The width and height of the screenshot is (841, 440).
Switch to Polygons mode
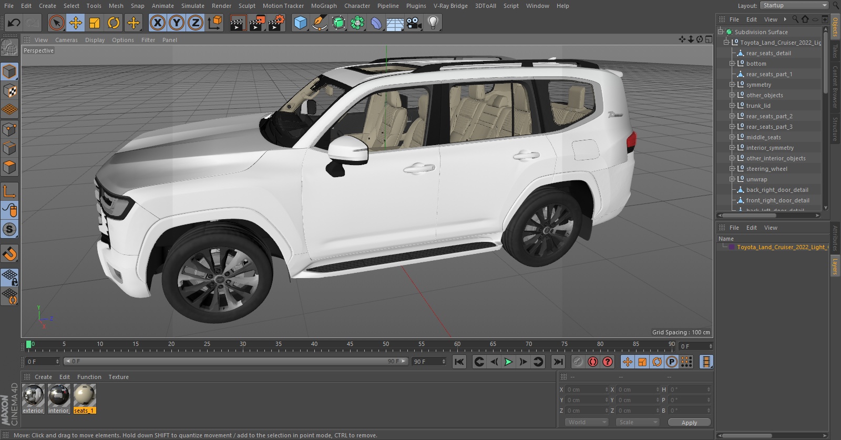point(9,167)
